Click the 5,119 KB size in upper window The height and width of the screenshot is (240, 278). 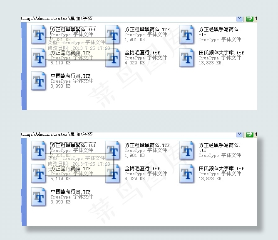tap(60, 63)
